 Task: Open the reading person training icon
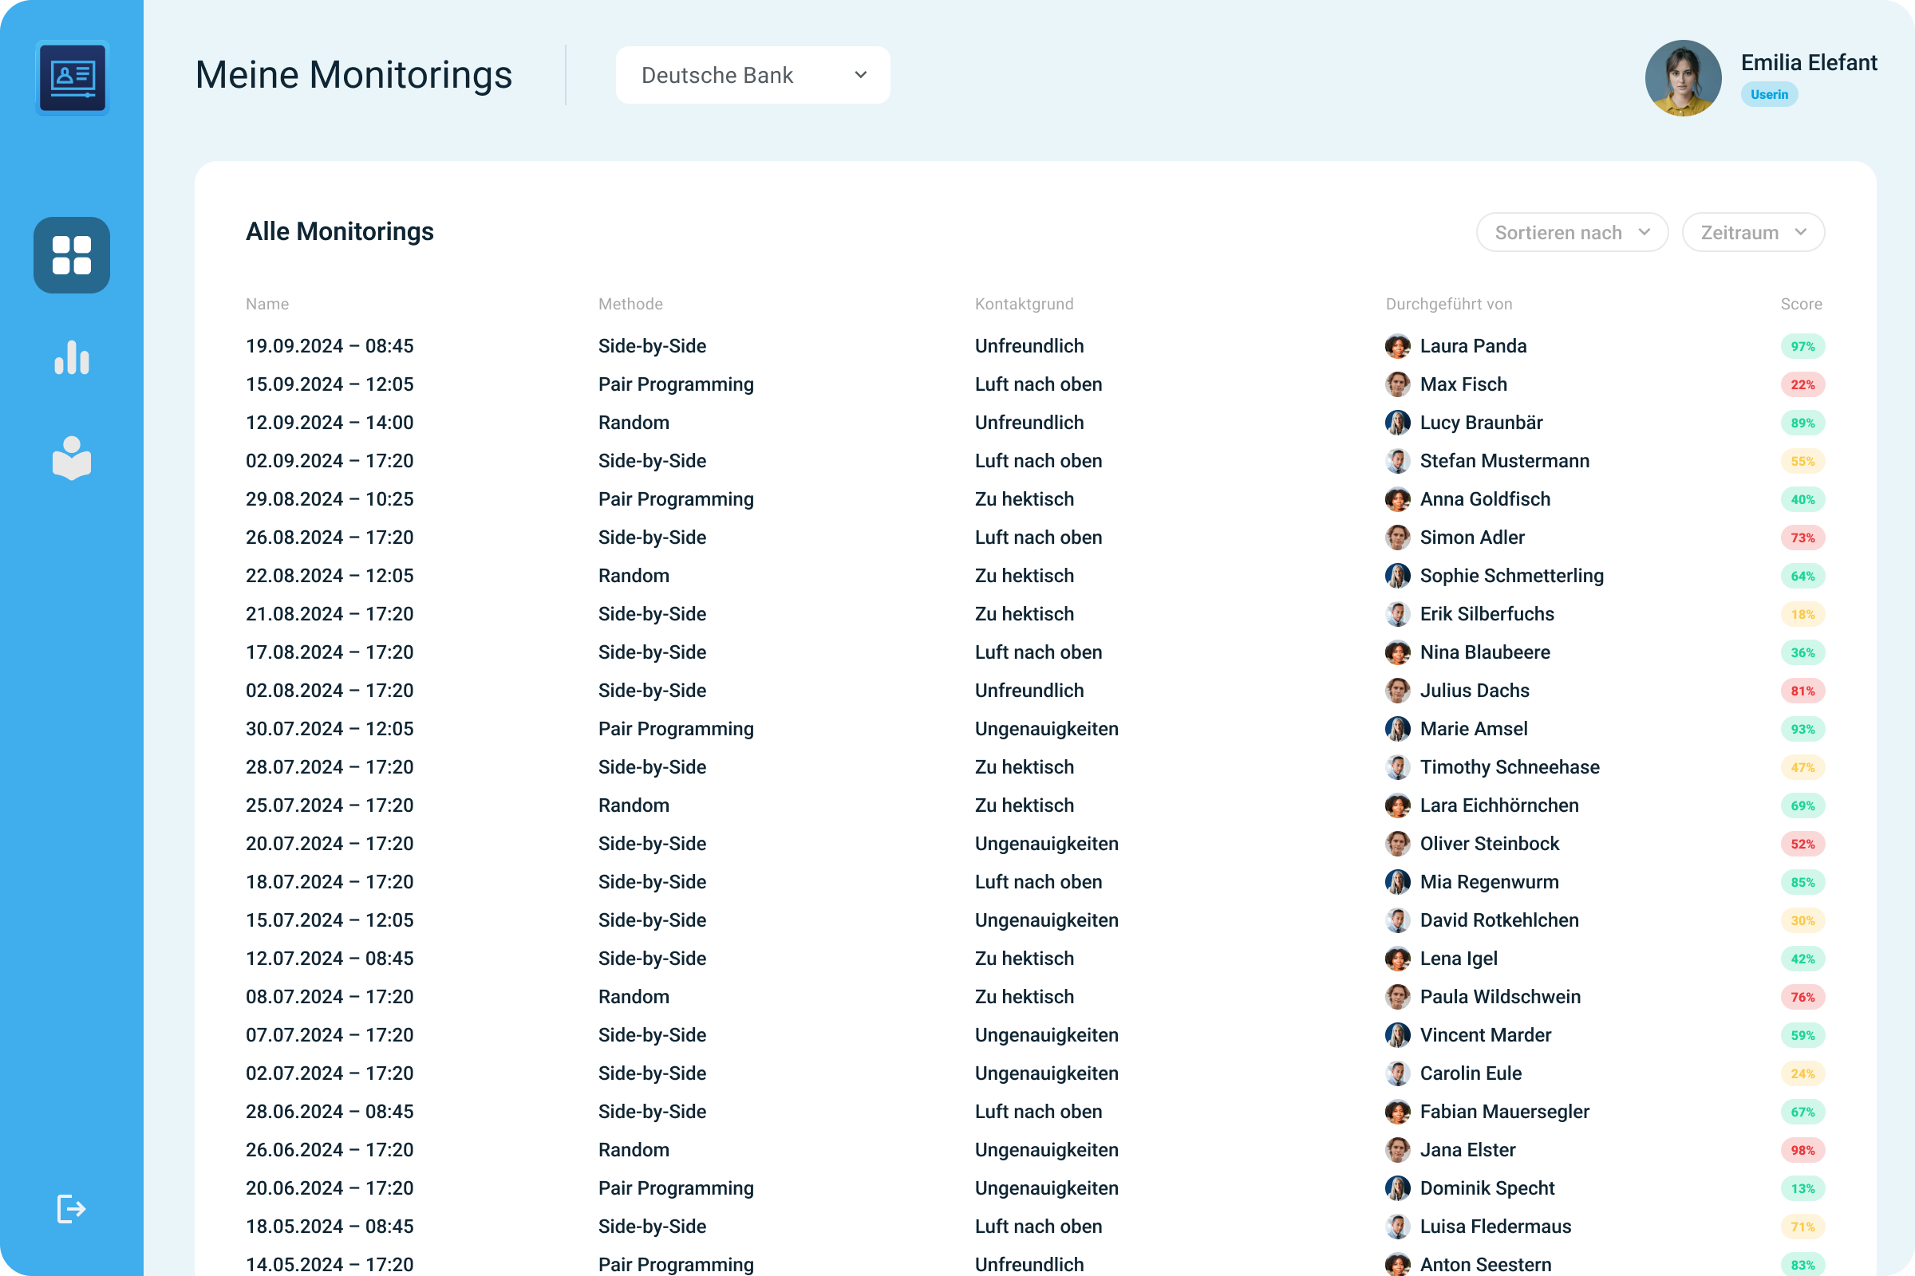click(72, 458)
